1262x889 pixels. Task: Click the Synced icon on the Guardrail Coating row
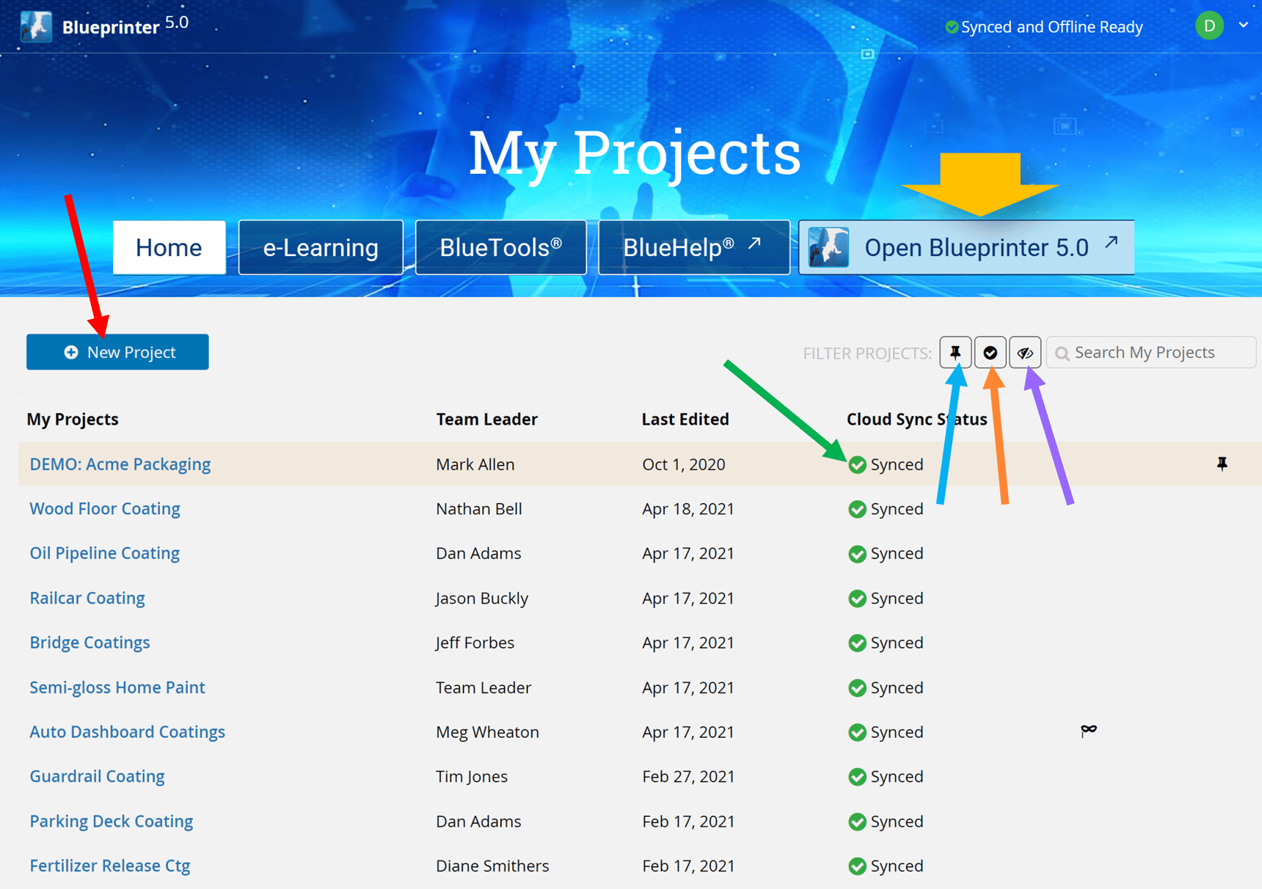coord(856,777)
